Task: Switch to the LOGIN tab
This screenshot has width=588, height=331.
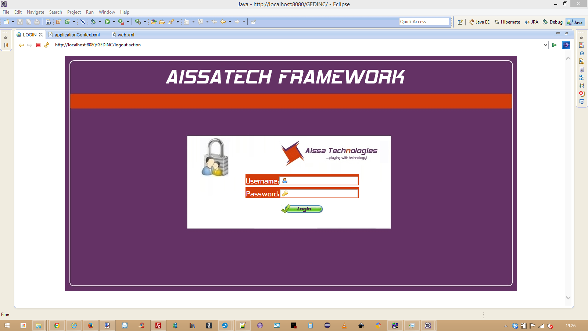Action: point(29,35)
